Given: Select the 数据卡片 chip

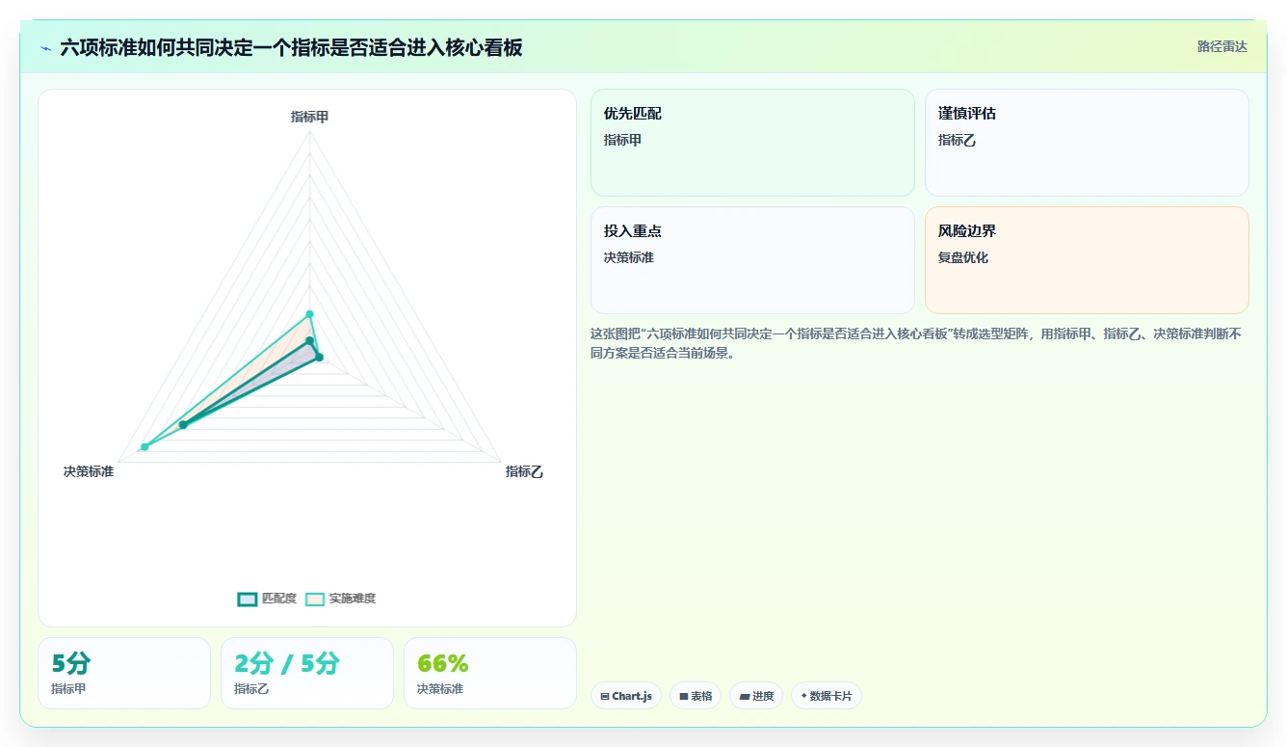Looking at the screenshot, I should pyautogui.click(x=827, y=696).
